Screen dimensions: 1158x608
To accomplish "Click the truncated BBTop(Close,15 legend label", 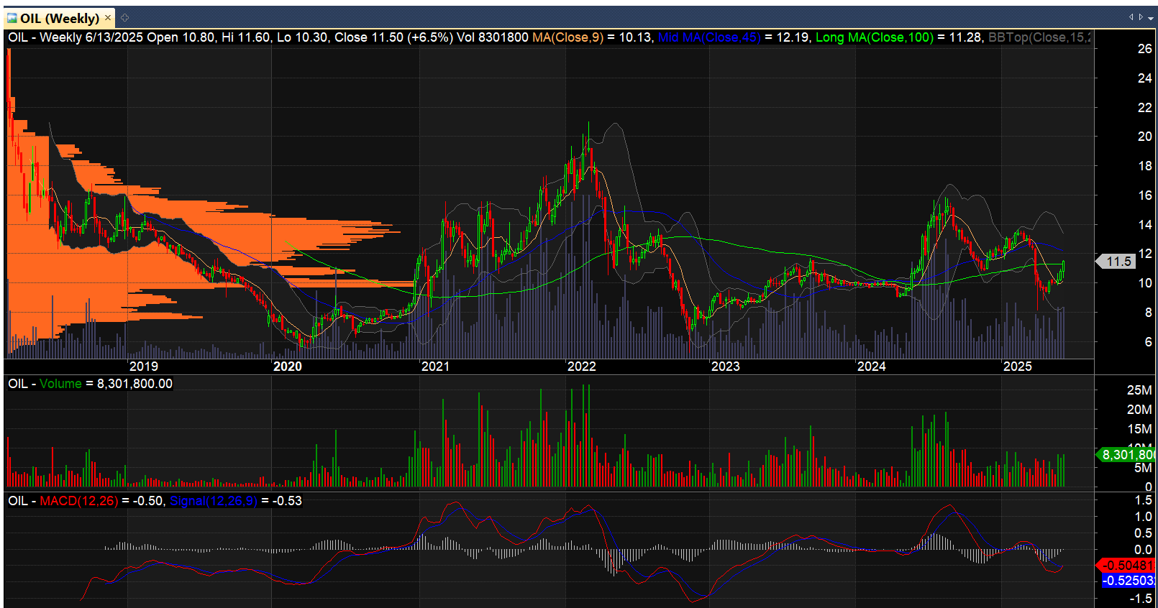I will (x=1039, y=37).
